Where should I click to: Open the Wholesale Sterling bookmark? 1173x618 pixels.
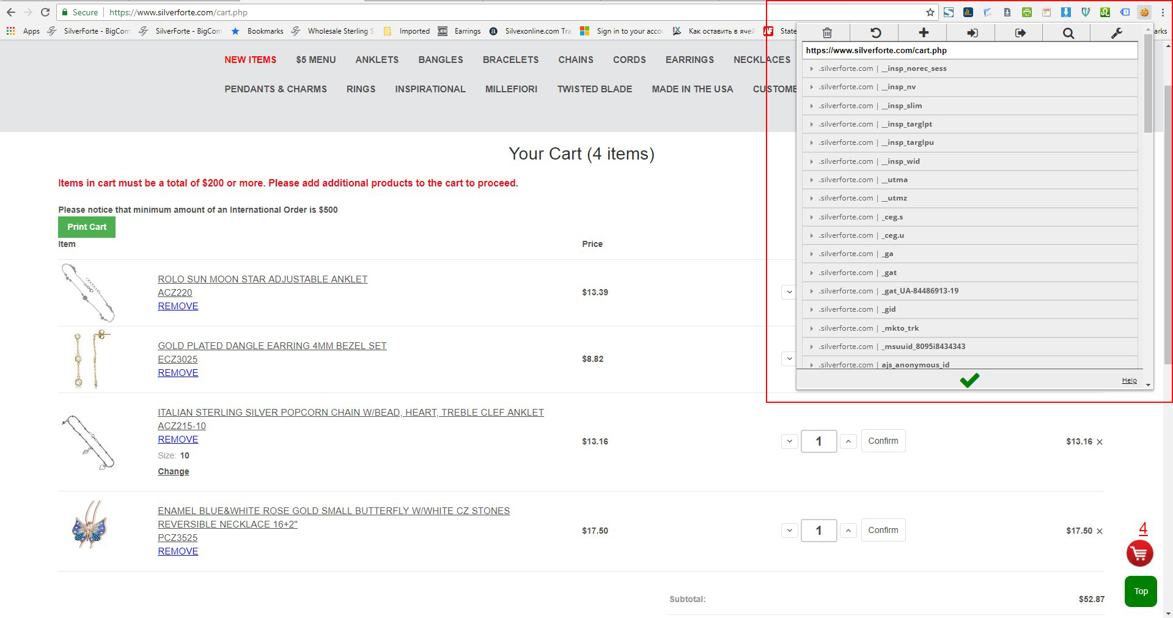coord(333,31)
